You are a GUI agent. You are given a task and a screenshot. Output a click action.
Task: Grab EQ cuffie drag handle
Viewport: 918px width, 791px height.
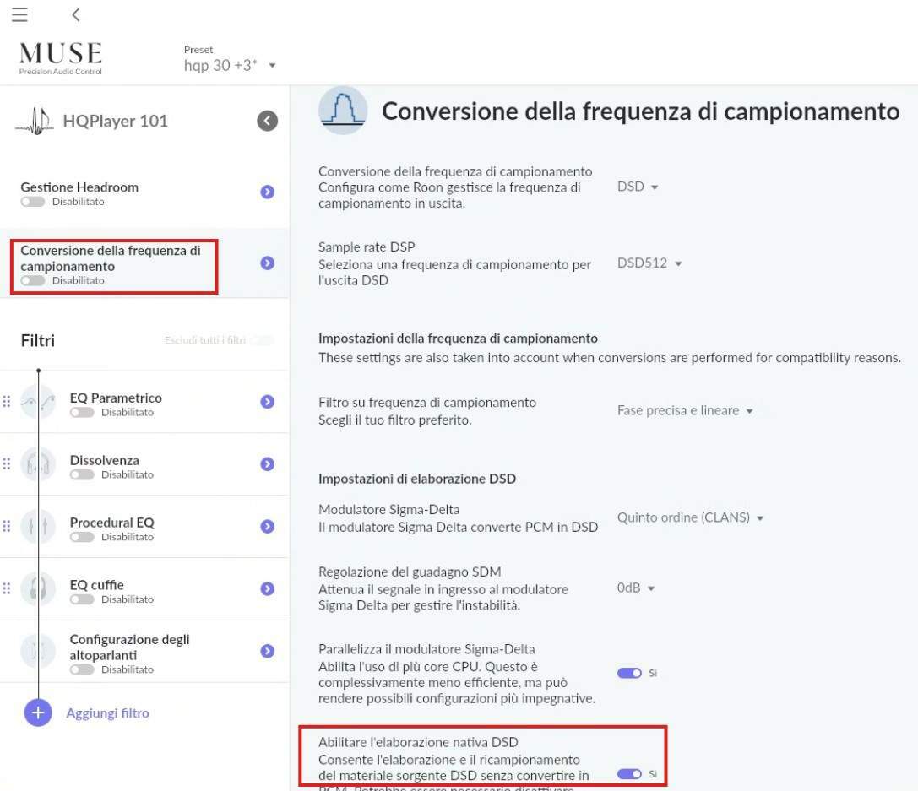pyautogui.click(x=7, y=588)
